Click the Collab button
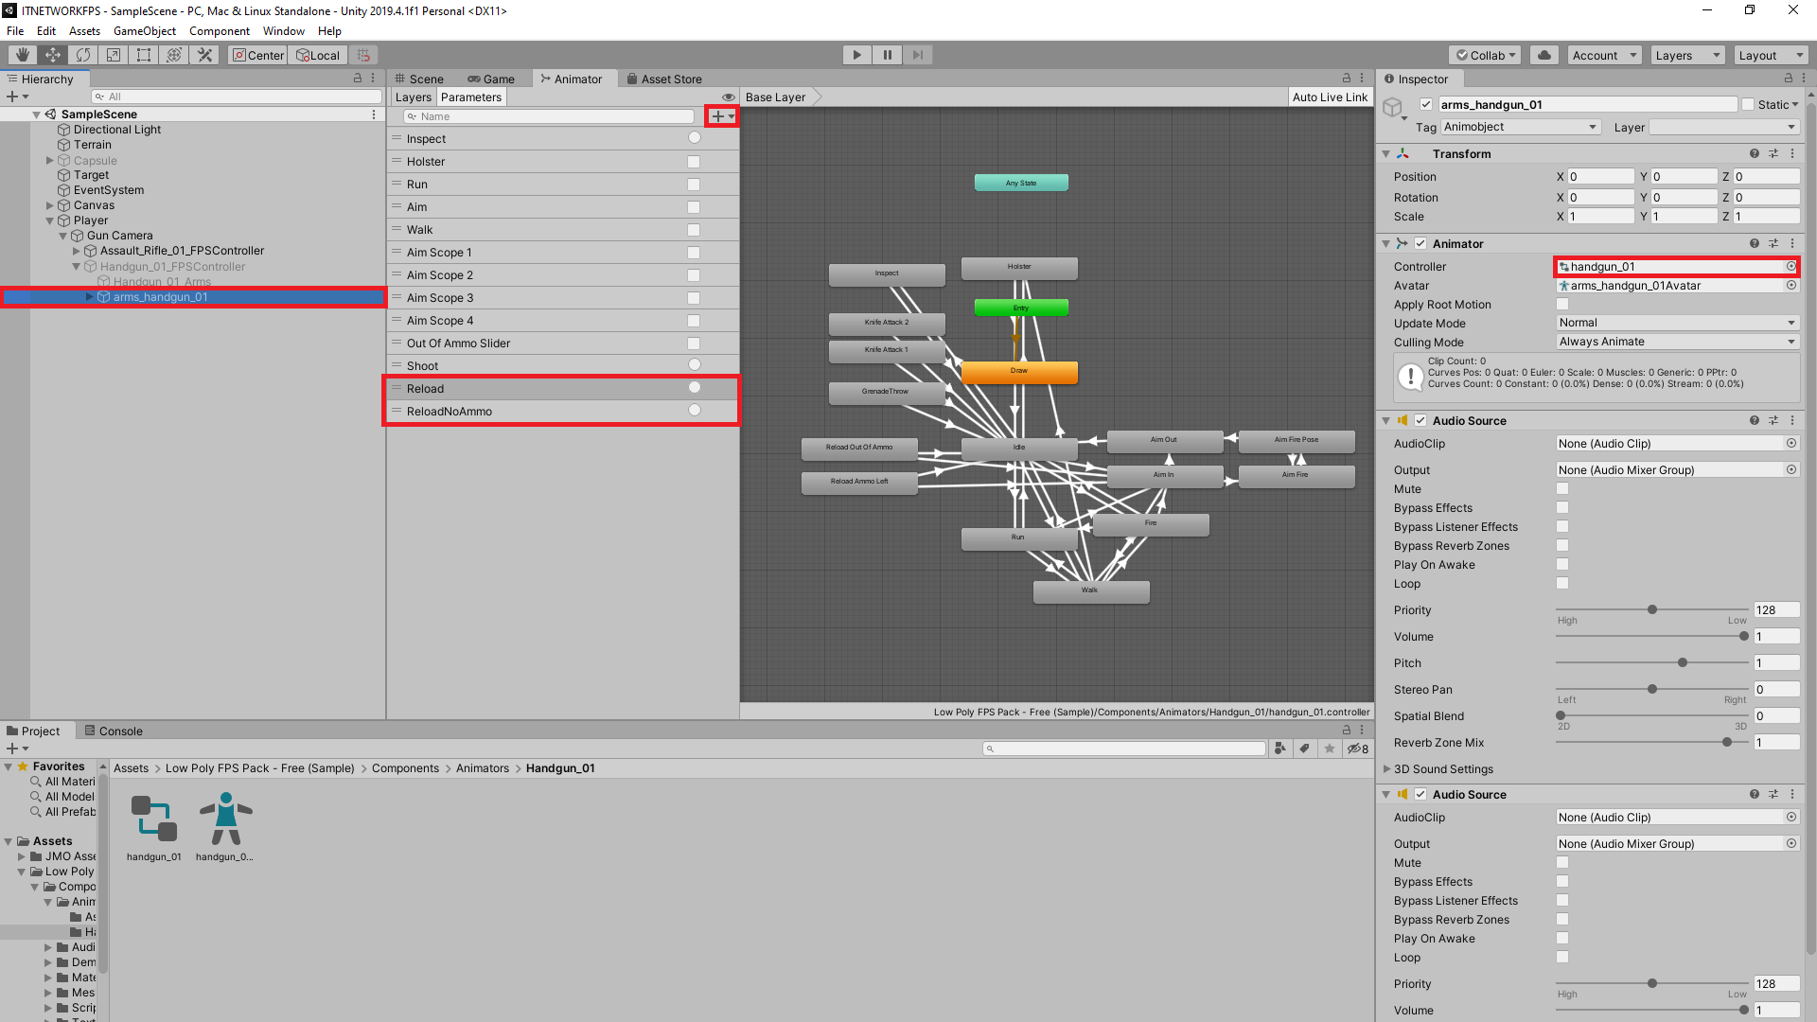Viewport: 1817px width, 1022px height. click(x=1485, y=55)
